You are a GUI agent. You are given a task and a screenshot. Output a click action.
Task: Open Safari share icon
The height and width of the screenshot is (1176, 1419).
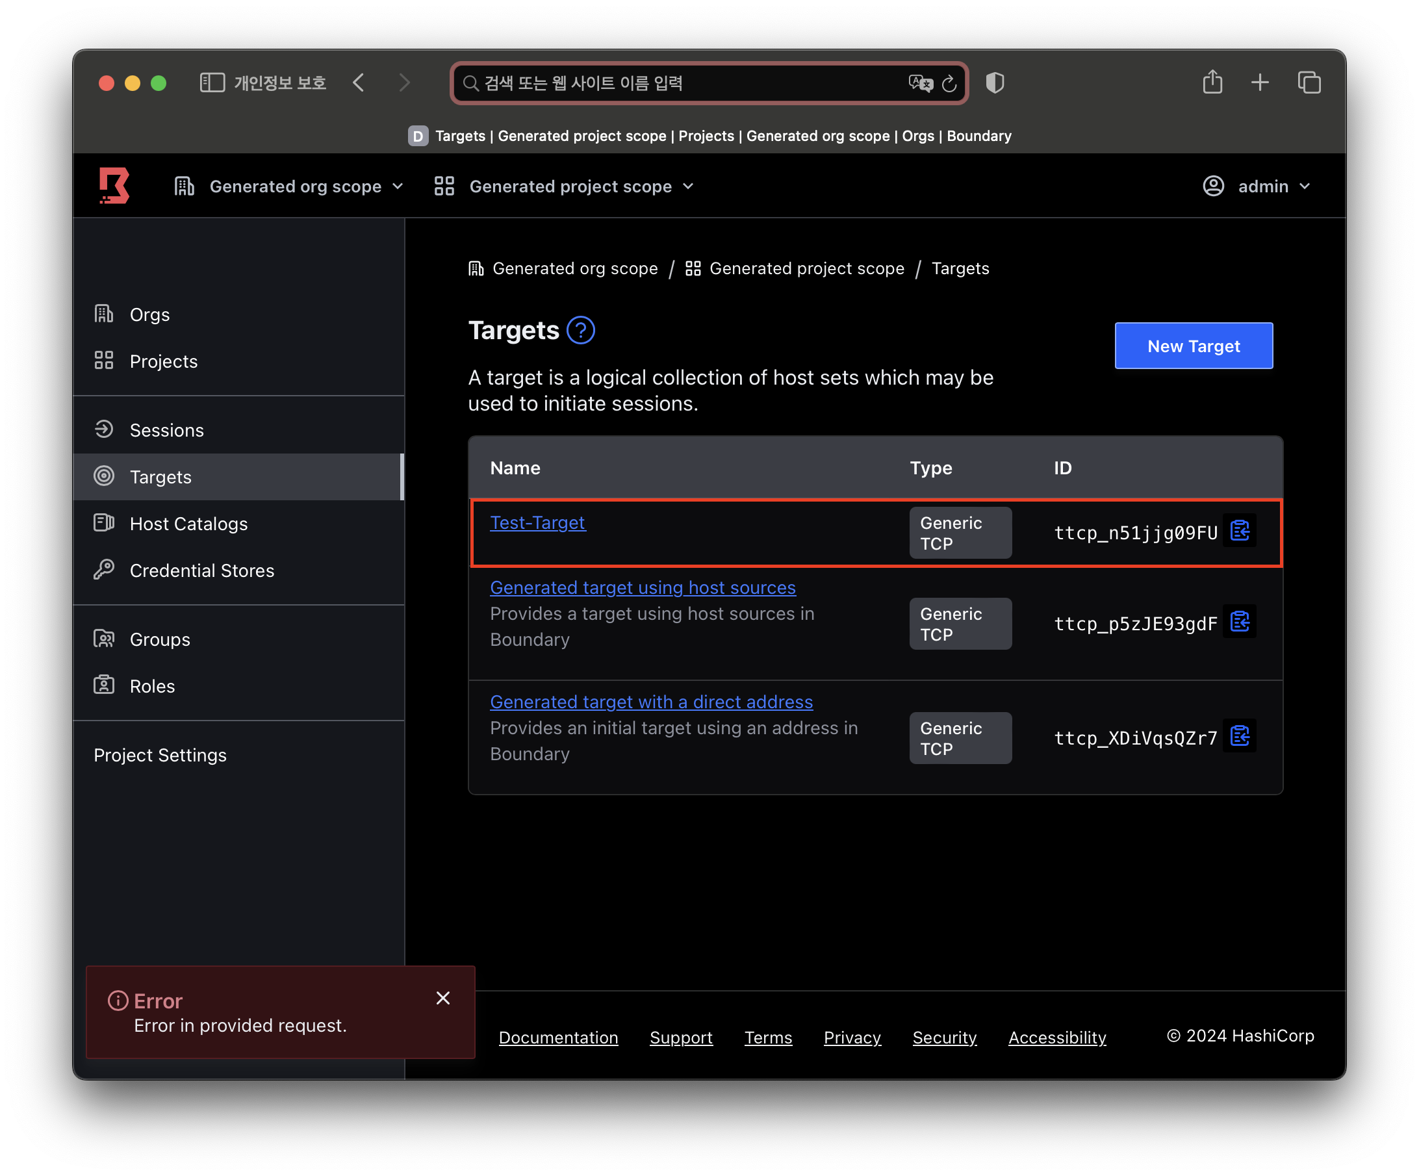click(1212, 83)
